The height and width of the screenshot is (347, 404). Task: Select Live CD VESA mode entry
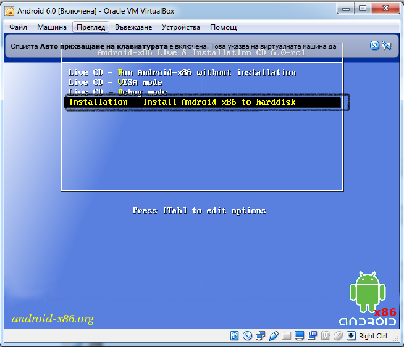115,82
